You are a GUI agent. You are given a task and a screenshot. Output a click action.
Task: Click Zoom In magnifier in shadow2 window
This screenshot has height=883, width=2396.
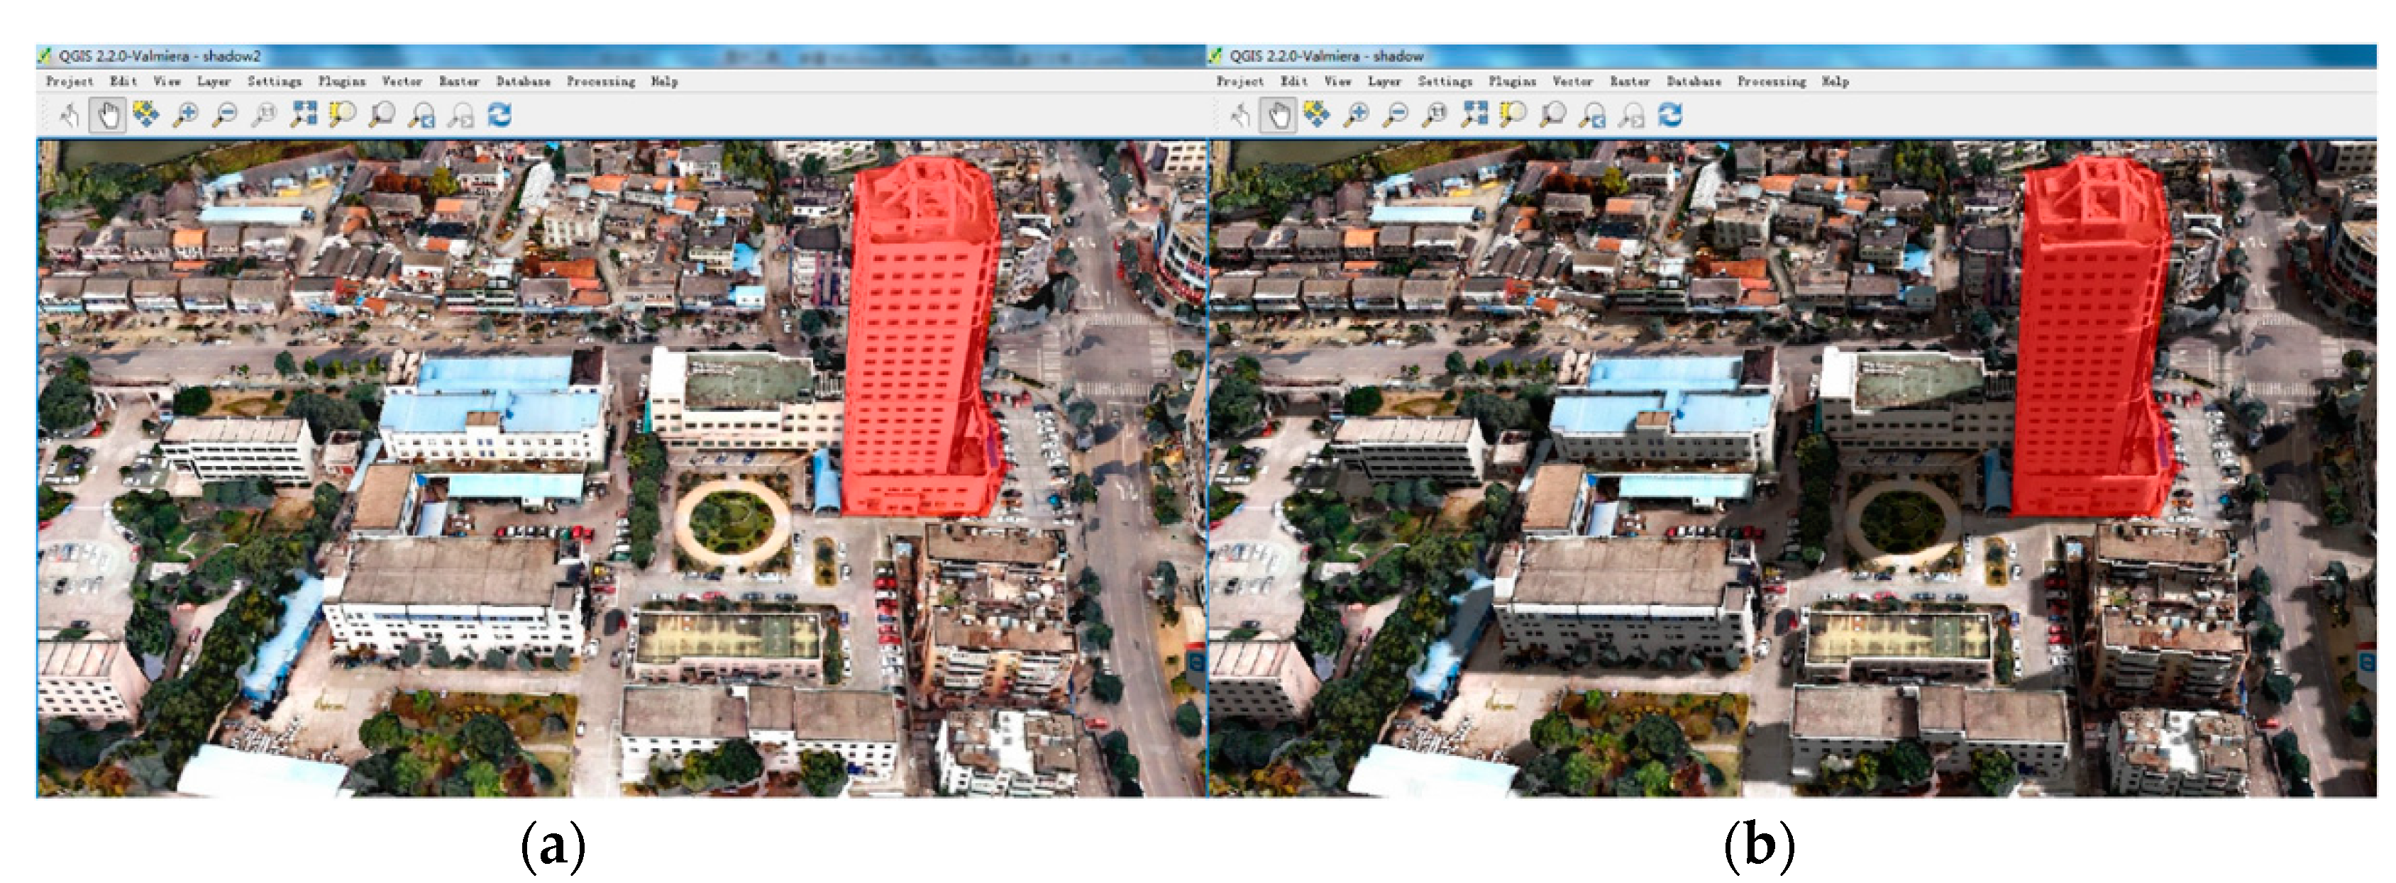pos(186,116)
